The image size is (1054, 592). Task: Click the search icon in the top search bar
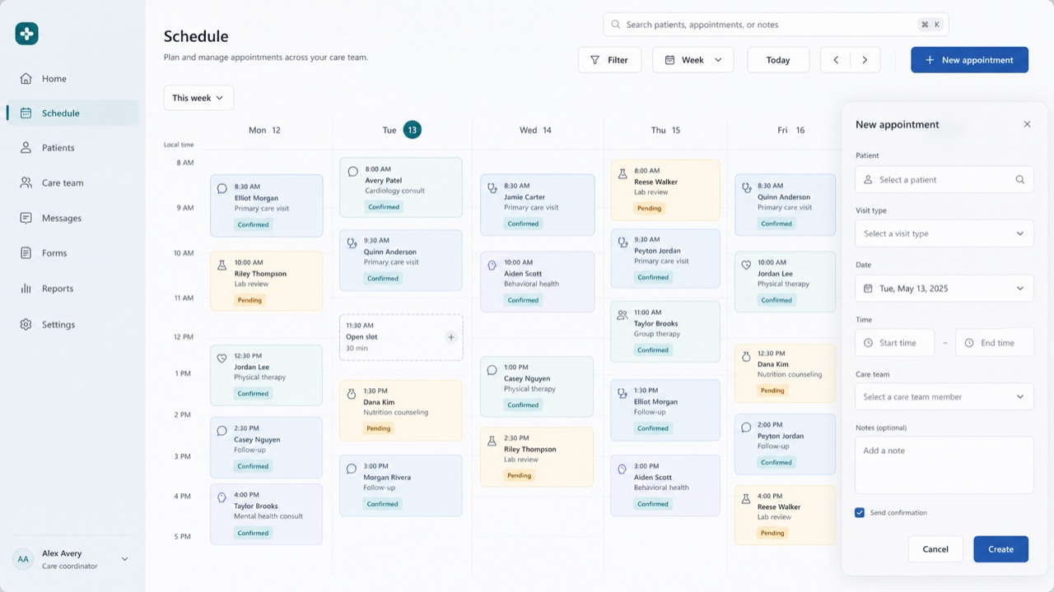coord(615,25)
